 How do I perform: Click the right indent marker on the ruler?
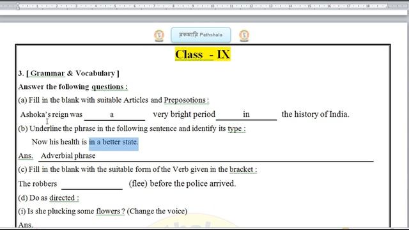(x=388, y=6)
